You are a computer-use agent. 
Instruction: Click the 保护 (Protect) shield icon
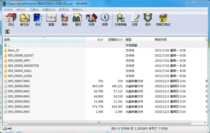(x=148, y=20)
